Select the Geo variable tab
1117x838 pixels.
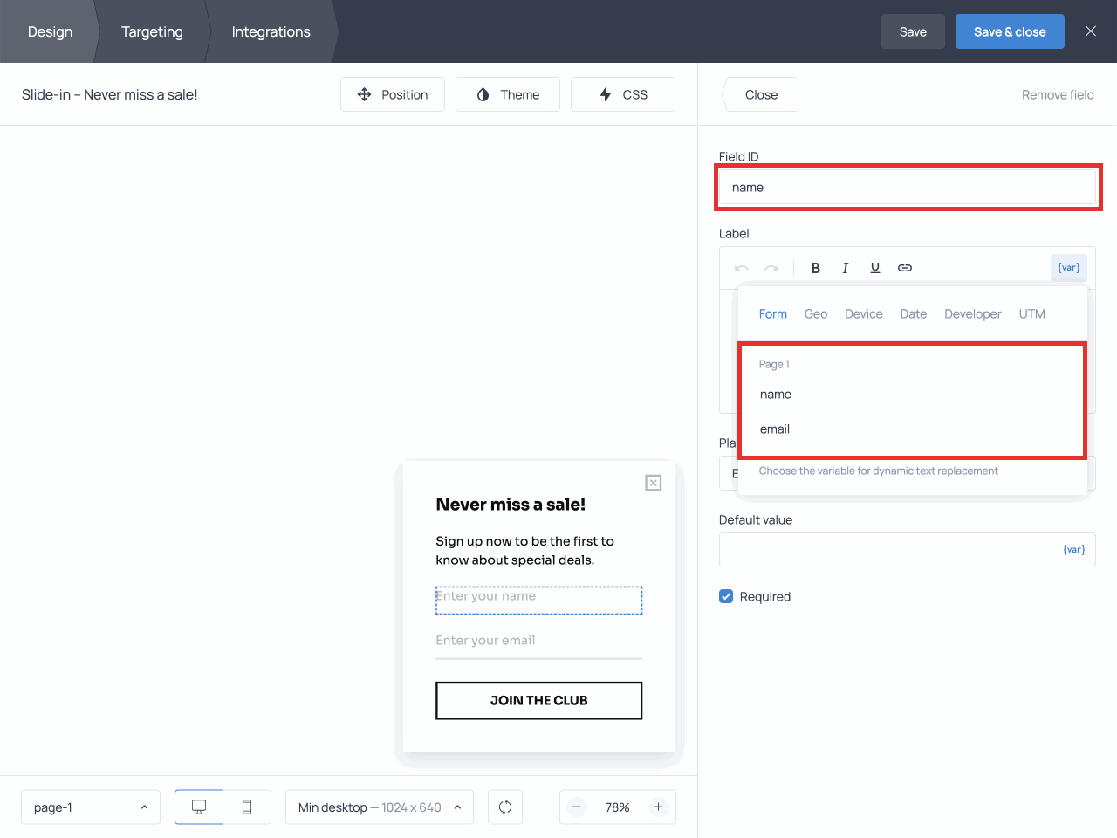pyautogui.click(x=815, y=314)
